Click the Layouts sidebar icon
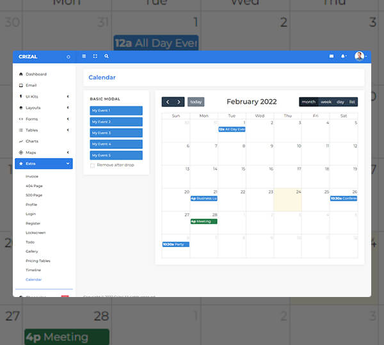The image size is (384, 345). point(21,108)
